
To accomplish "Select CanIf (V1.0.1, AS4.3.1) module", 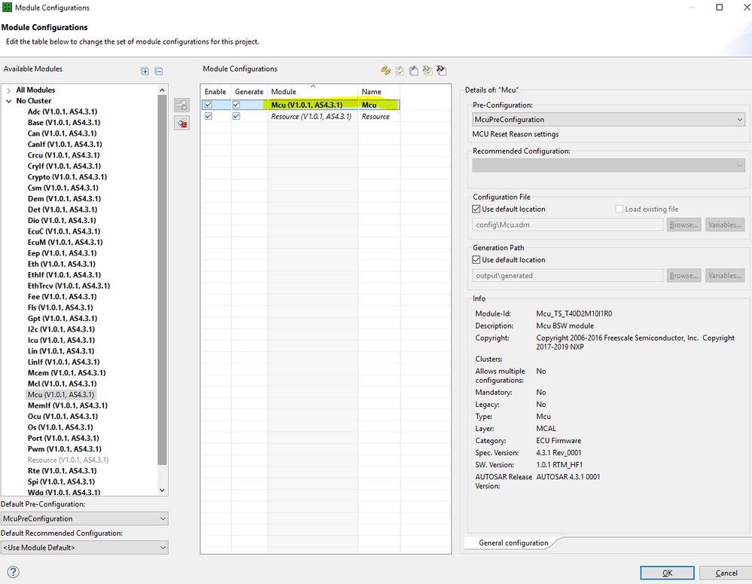I will point(65,144).
